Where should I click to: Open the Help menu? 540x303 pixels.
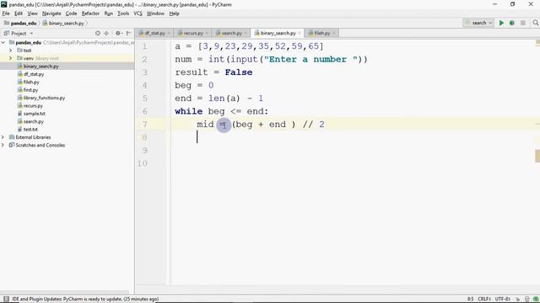175,13
